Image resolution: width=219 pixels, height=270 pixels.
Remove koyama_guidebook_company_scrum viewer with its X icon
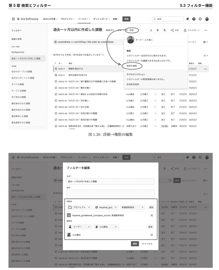coord(152,215)
